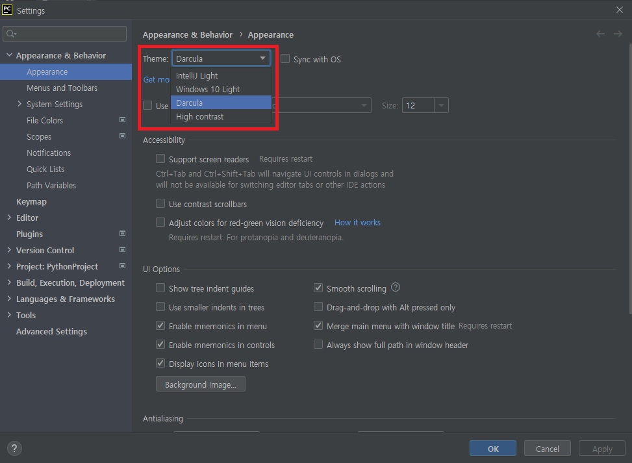Click the font Size value field showing 12
632x463 pixels.
click(x=418, y=105)
